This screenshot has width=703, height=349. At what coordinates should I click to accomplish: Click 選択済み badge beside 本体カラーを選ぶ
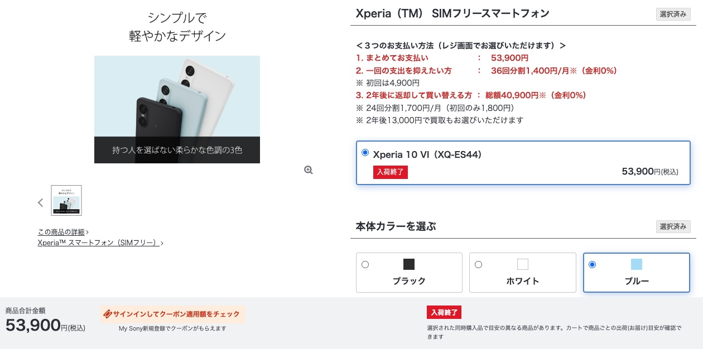tap(673, 226)
